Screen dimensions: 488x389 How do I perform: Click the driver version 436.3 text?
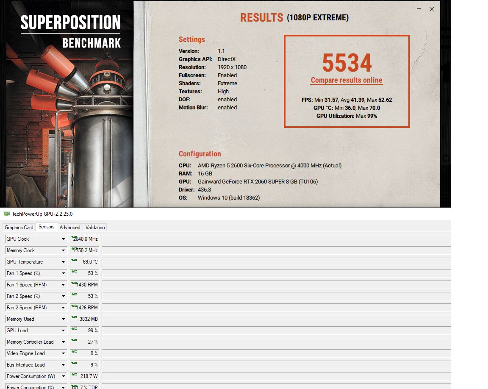coord(204,189)
